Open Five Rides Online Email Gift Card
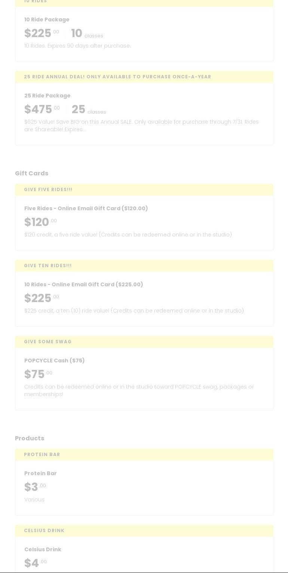The width and height of the screenshot is (288, 573). pos(86,208)
